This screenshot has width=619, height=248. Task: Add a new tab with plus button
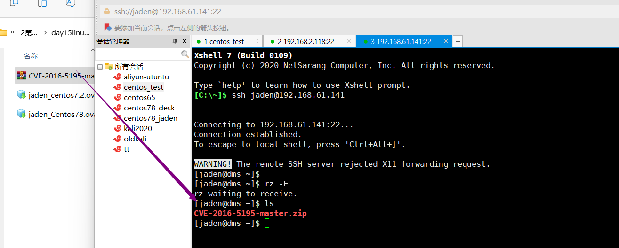[x=458, y=41]
